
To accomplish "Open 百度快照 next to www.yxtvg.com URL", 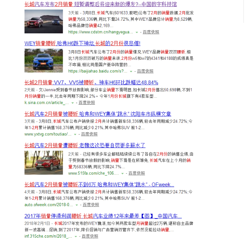I will click(x=89, y=134).
